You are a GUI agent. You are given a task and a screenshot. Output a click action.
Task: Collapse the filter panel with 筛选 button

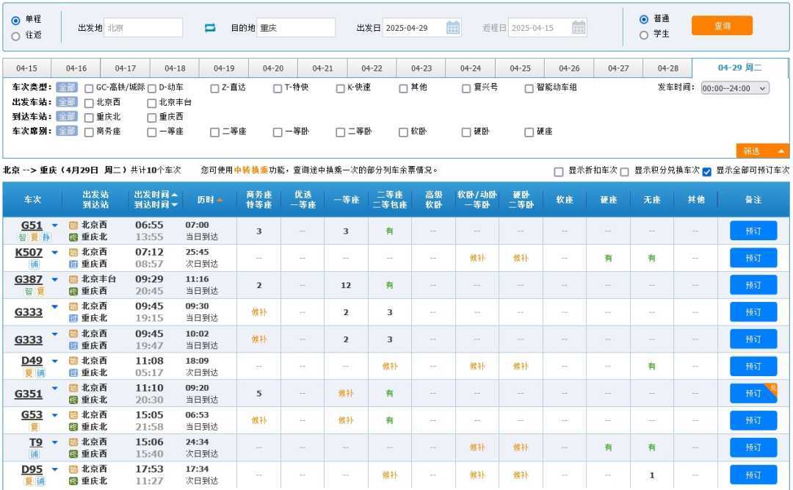click(x=762, y=151)
